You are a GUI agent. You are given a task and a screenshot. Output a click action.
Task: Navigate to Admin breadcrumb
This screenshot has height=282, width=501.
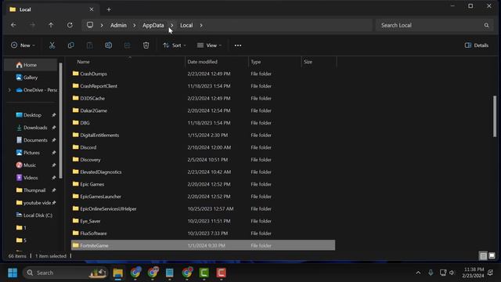pos(118,25)
